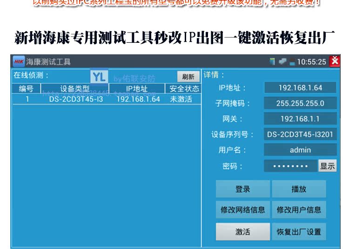This screenshot has width=349, height=249.
Task: Click the 网关 gateway field
Action: (x=300, y=119)
